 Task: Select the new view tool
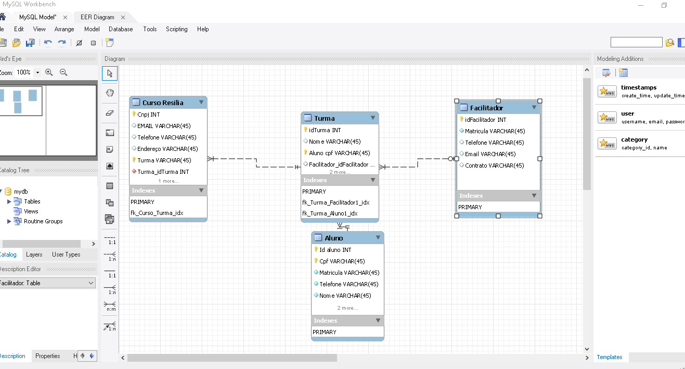(x=110, y=202)
